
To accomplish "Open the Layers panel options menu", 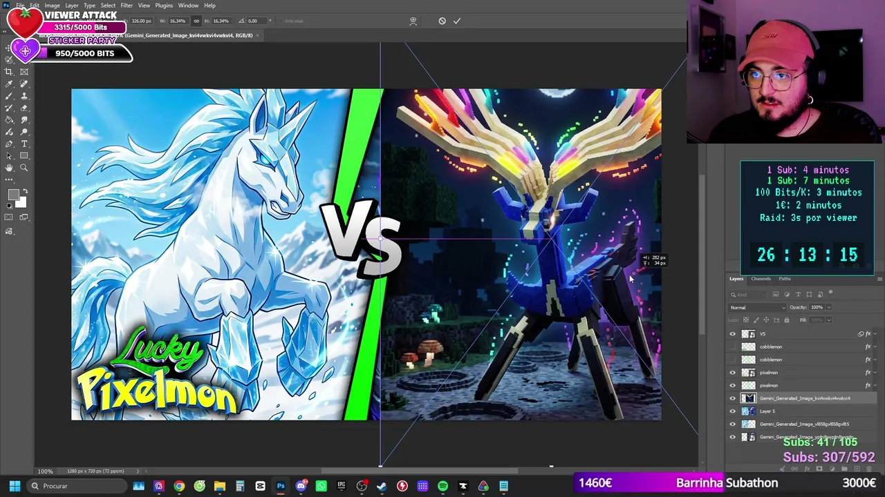I will pyautogui.click(x=879, y=279).
